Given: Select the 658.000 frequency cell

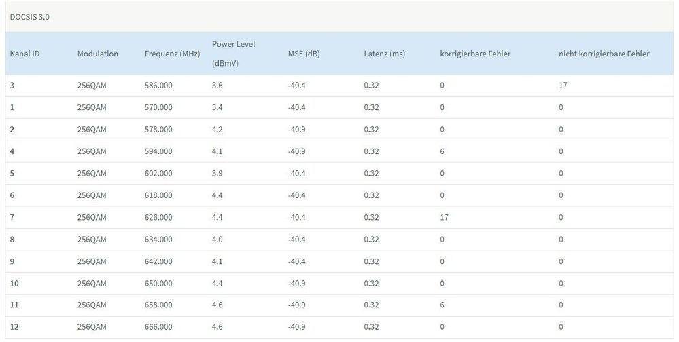Looking at the screenshot, I should [x=158, y=305].
